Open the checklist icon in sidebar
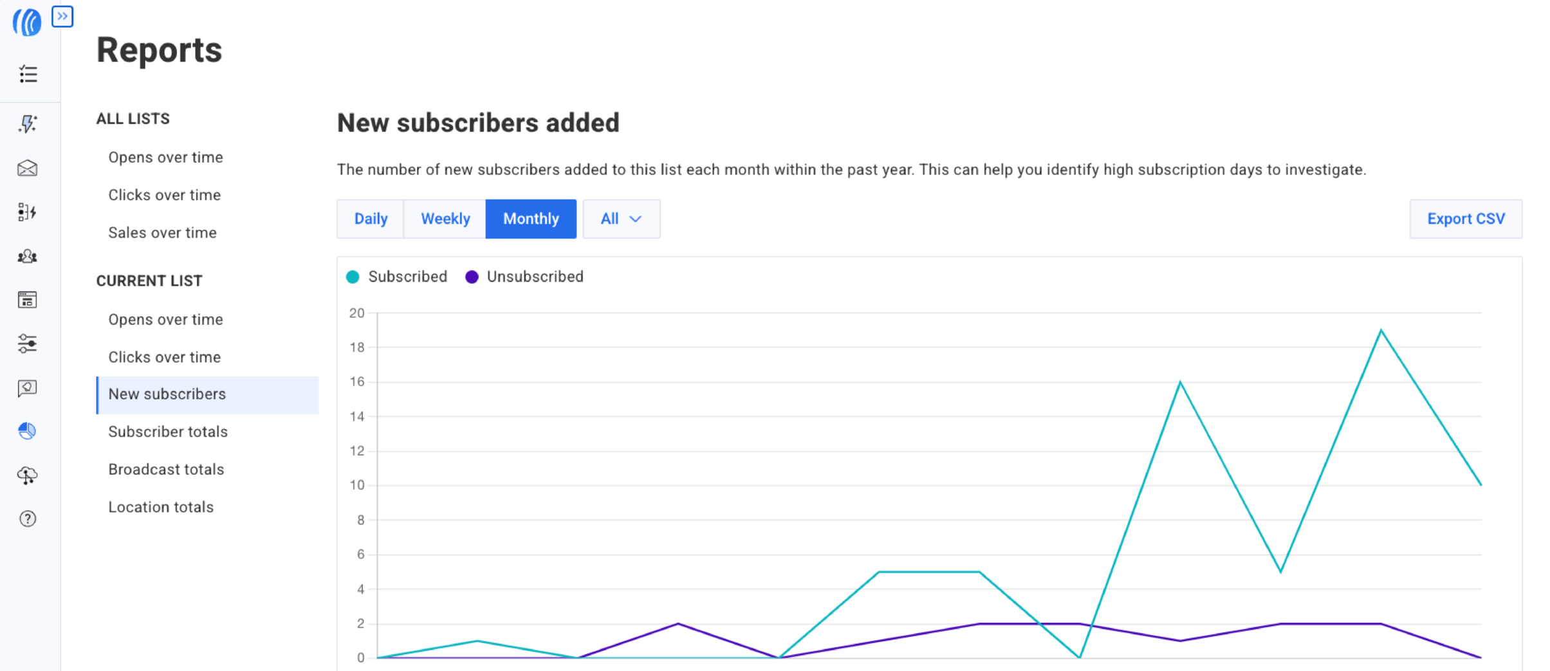1550x671 pixels. [x=28, y=75]
